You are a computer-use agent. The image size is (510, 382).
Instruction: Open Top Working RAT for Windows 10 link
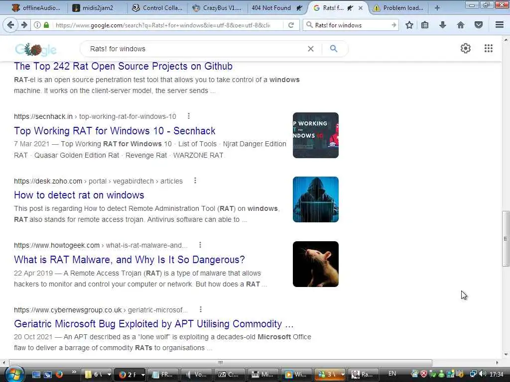pyautogui.click(x=115, y=131)
